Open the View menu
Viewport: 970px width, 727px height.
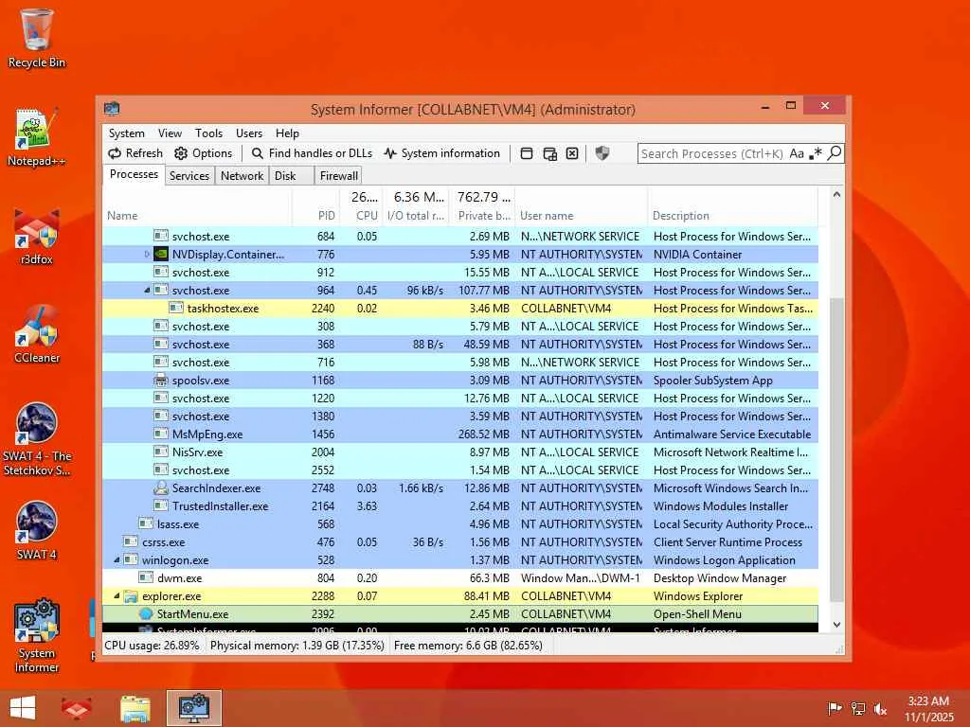coord(170,133)
